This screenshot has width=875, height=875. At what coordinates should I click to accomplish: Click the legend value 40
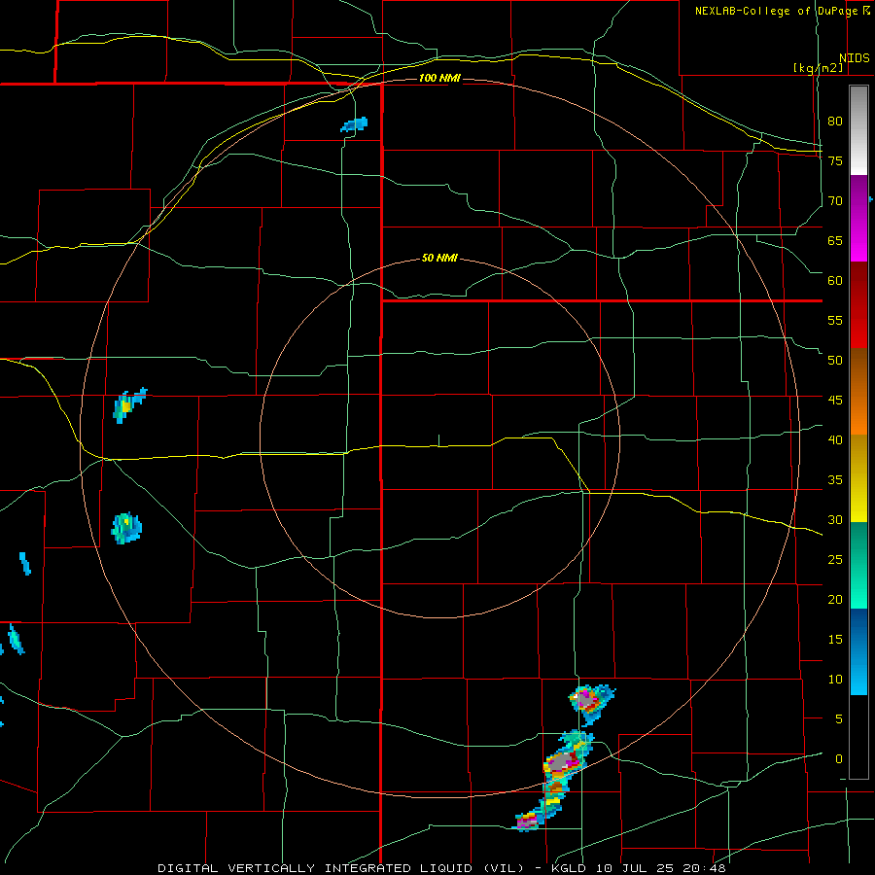tap(835, 440)
